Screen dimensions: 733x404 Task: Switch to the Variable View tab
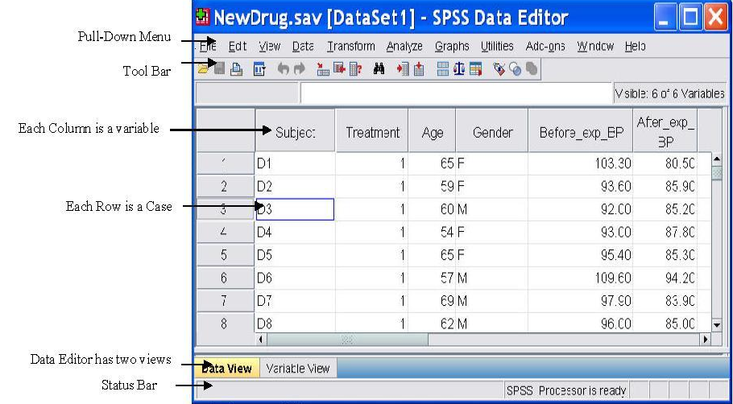click(297, 369)
